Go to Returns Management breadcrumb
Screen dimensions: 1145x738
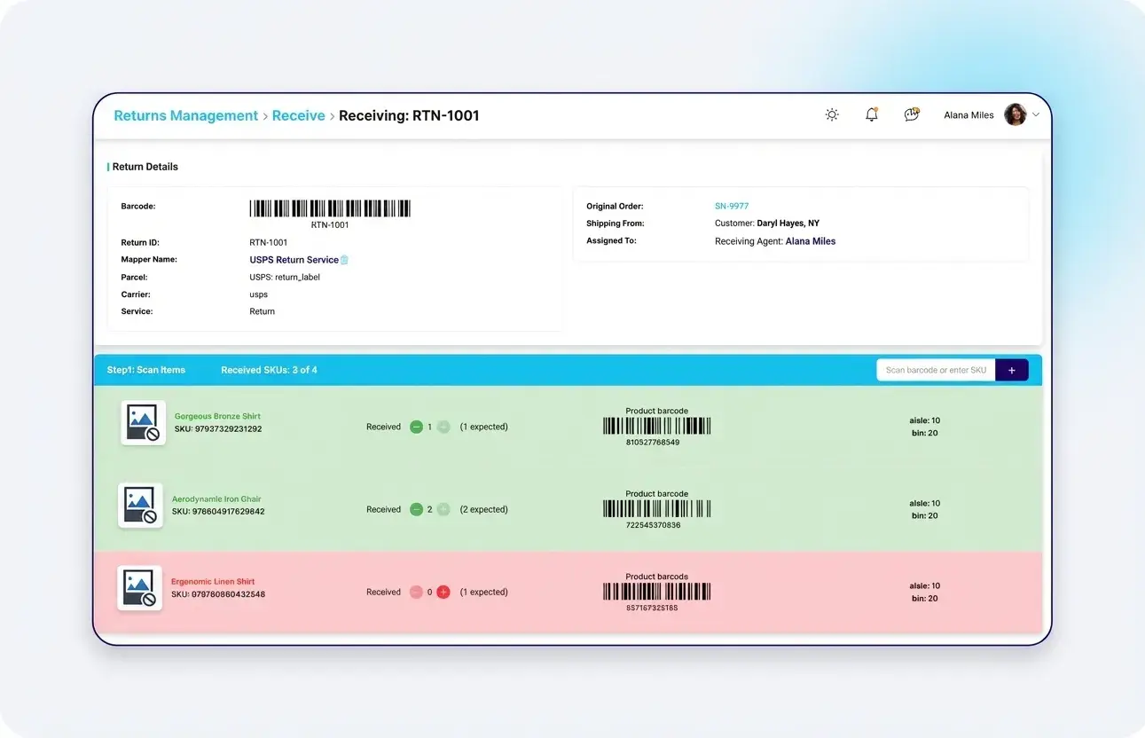pyautogui.click(x=185, y=115)
